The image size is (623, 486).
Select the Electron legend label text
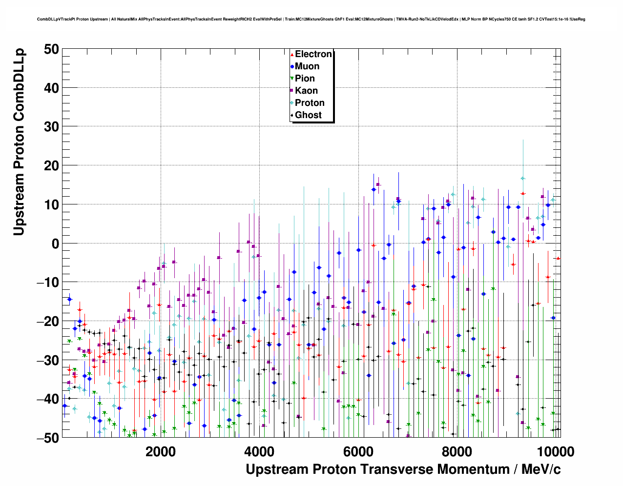313,54
